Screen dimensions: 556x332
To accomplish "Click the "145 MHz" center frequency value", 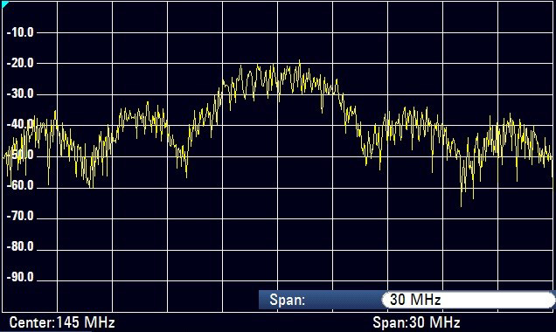I will click(86, 322).
